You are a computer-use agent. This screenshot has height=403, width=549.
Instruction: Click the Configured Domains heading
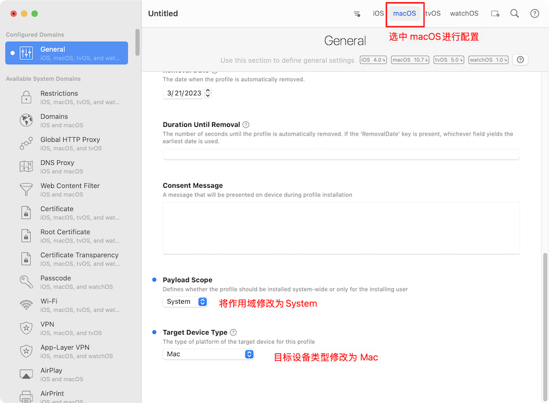[x=35, y=35]
